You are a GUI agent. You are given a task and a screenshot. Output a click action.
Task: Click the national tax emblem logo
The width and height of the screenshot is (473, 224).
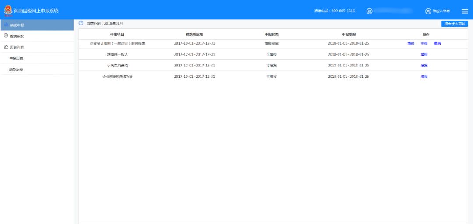click(8, 11)
